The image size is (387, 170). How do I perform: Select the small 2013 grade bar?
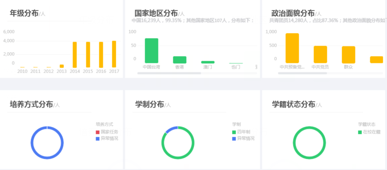pyautogui.click(x=62, y=66)
